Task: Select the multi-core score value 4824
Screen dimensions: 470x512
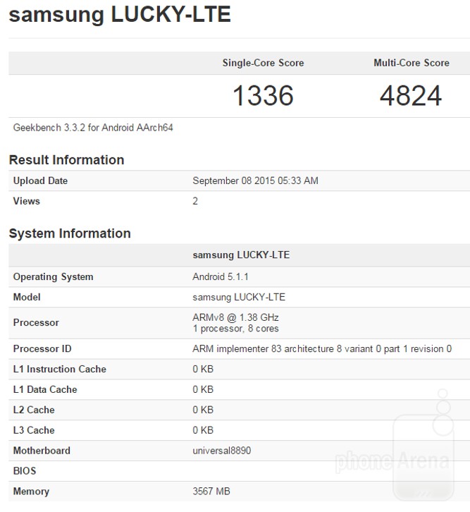Action: (x=411, y=96)
